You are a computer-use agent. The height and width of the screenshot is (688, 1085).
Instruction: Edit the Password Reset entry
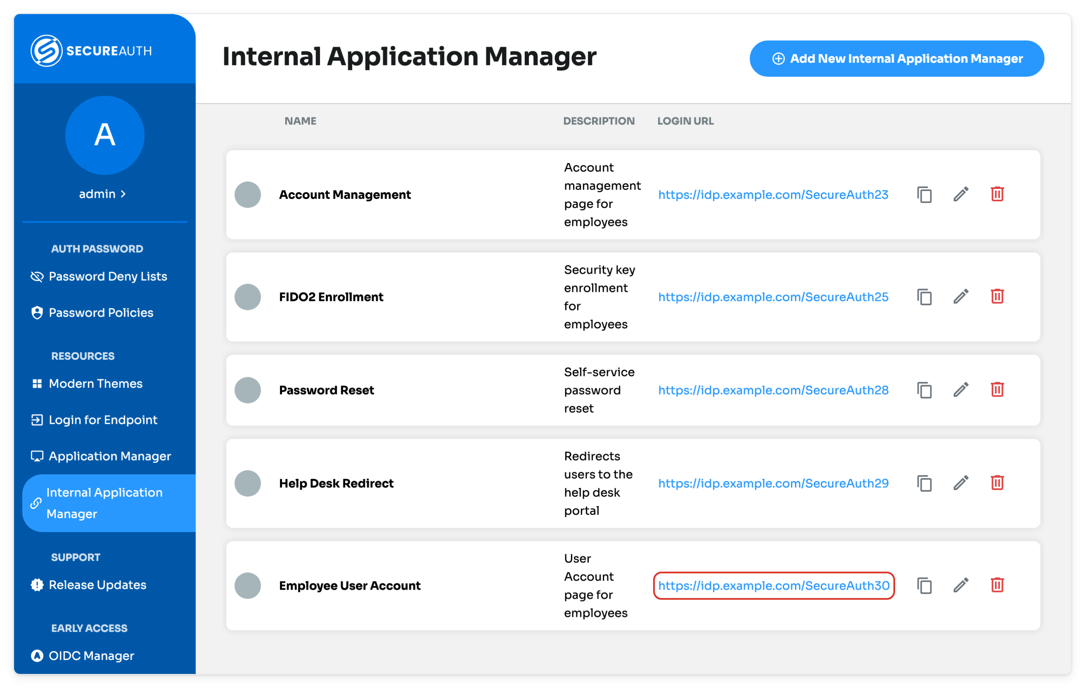(961, 390)
